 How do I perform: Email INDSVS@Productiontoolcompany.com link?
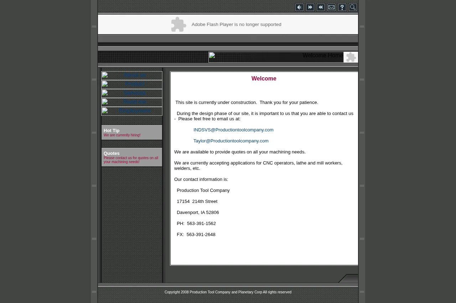pos(233,130)
